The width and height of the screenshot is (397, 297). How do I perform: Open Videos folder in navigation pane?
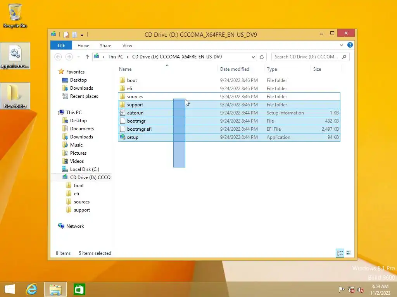(x=77, y=161)
